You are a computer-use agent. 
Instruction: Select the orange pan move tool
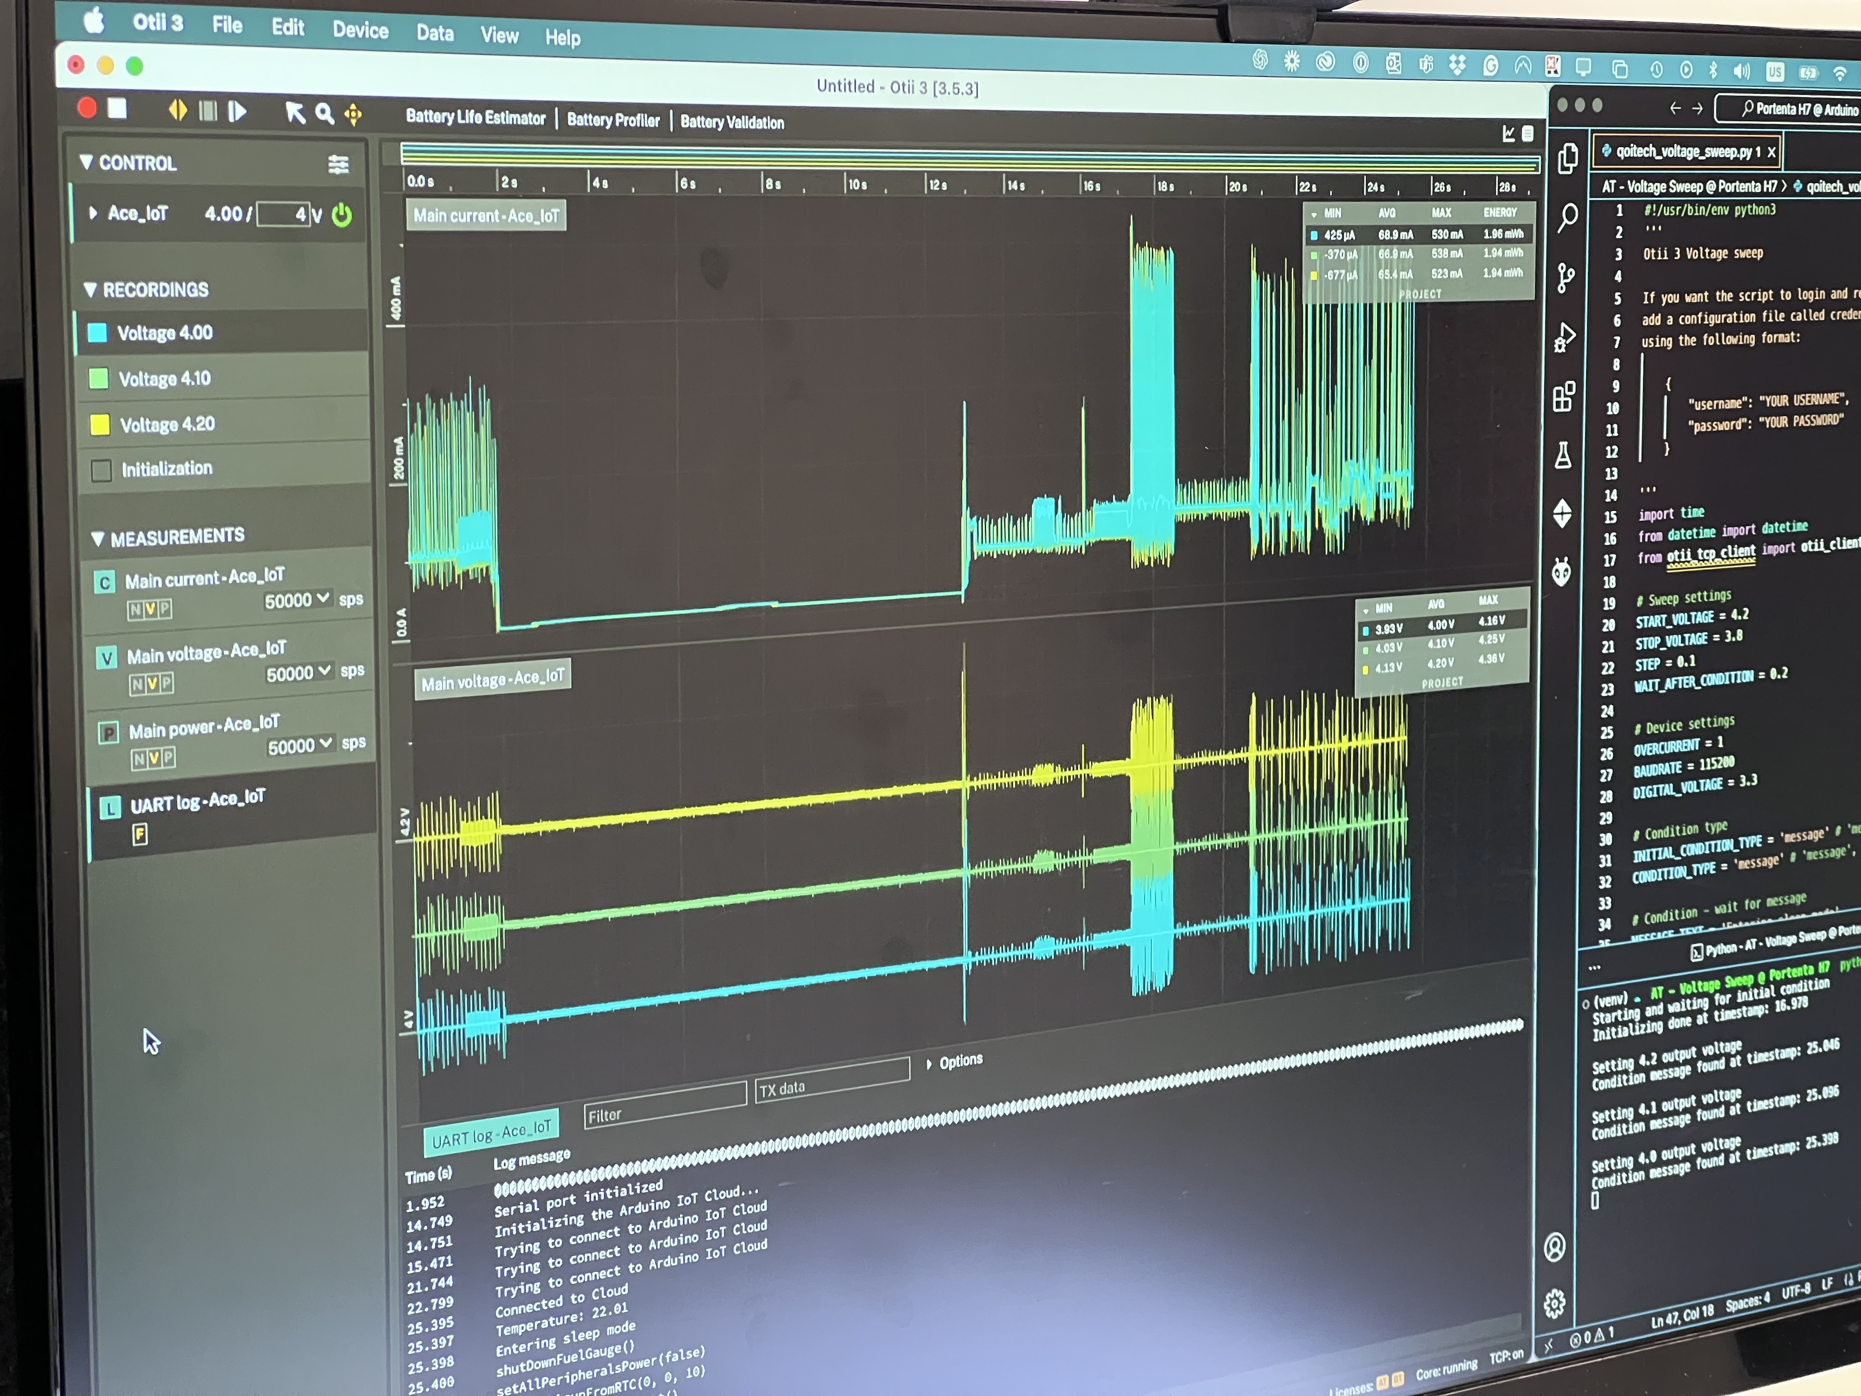pyautogui.click(x=353, y=114)
